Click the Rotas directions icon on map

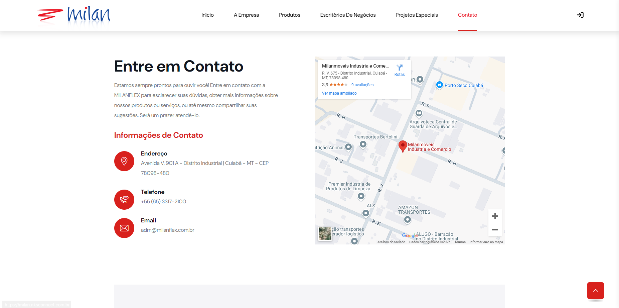coord(400,70)
